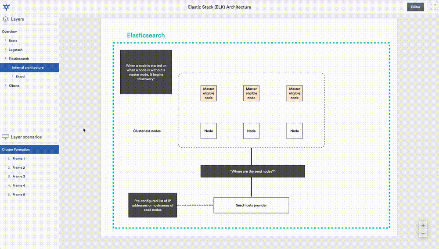
Task: Click the Elastic Stack (ELK) Architecture title
Action: (x=219, y=7)
